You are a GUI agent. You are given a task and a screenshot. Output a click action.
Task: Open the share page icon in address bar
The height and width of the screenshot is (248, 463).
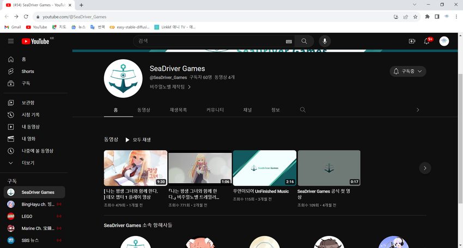pos(406,17)
